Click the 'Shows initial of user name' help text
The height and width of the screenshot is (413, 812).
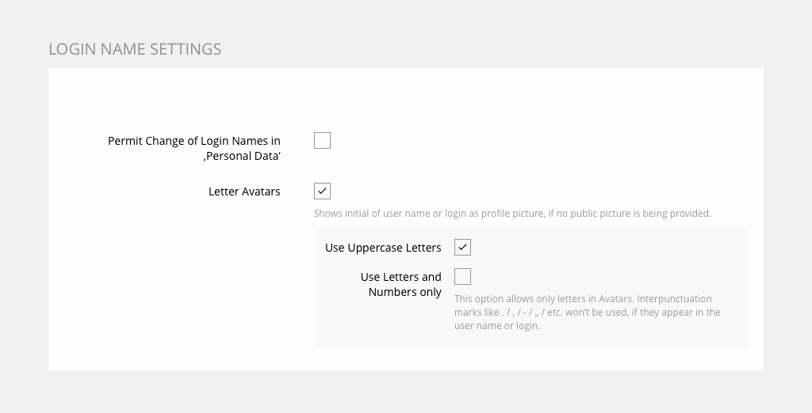tap(373, 214)
